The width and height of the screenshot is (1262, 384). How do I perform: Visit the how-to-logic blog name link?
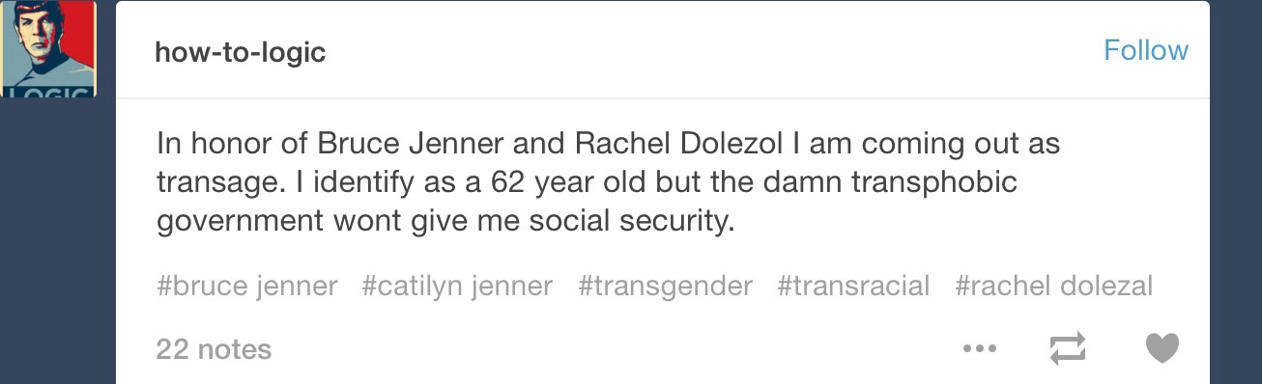pyautogui.click(x=241, y=52)
